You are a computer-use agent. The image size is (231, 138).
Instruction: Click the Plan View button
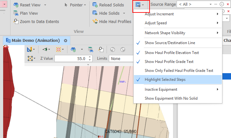click(26, 13)
